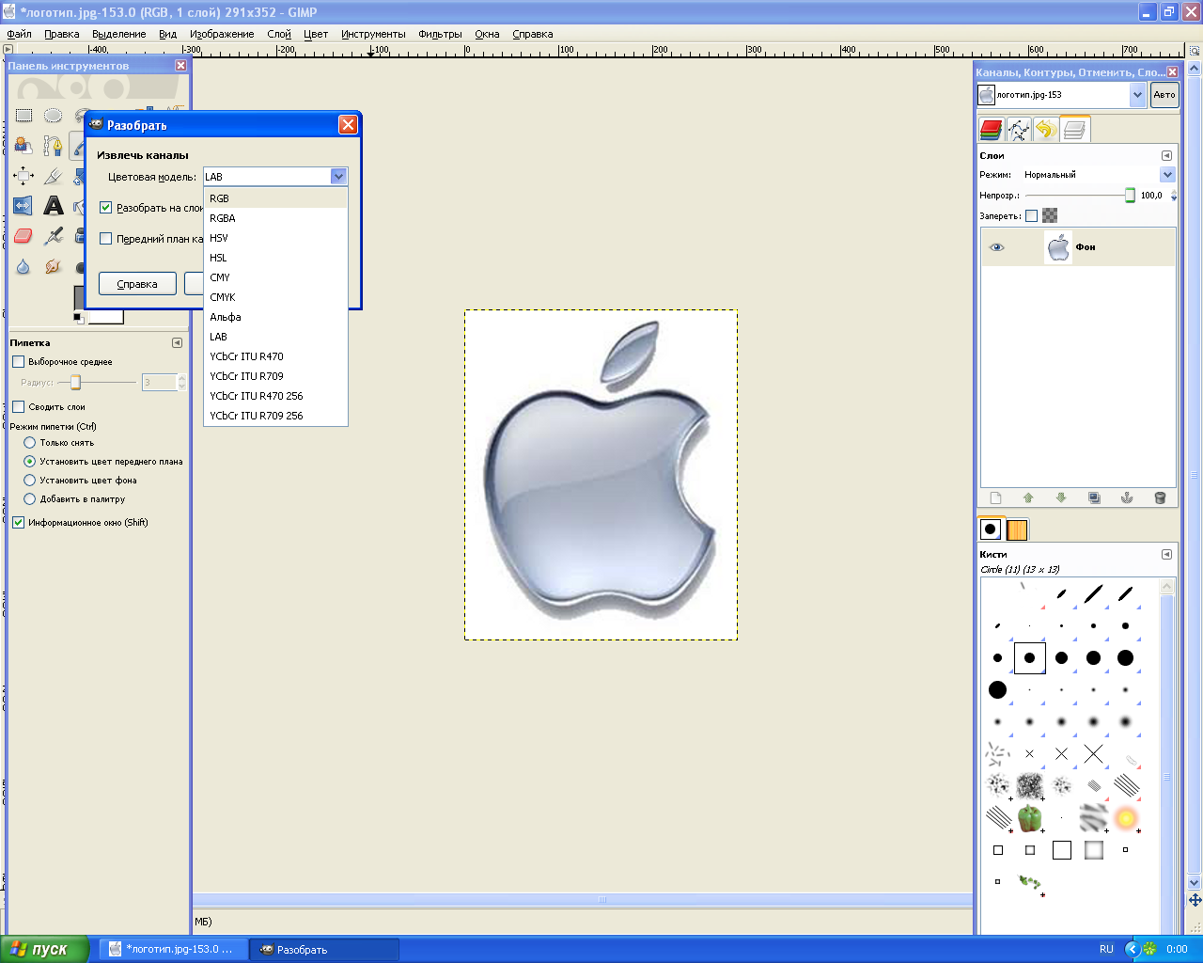1203x963 pixels.
Task: Select the Smudge finger tool
Action: point(54,266)
